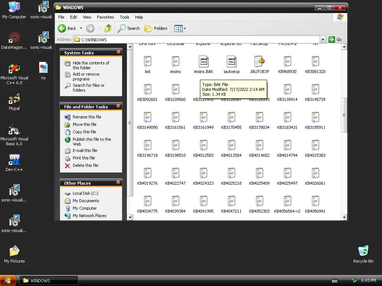The image size is (382, 286).
Task: Expand the Address bar dropdown arrow
Action: coord(323,39)
